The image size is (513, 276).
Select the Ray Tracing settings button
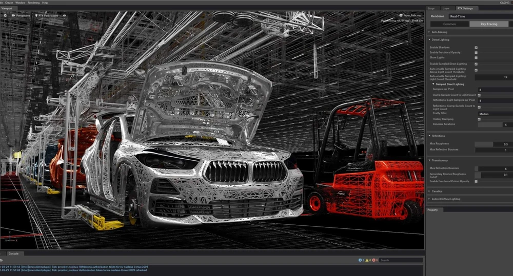pyautogui.click(x=488, y=24)
